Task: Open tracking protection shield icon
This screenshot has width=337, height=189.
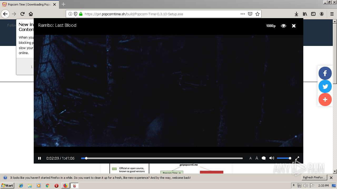Action: (76, 14)
